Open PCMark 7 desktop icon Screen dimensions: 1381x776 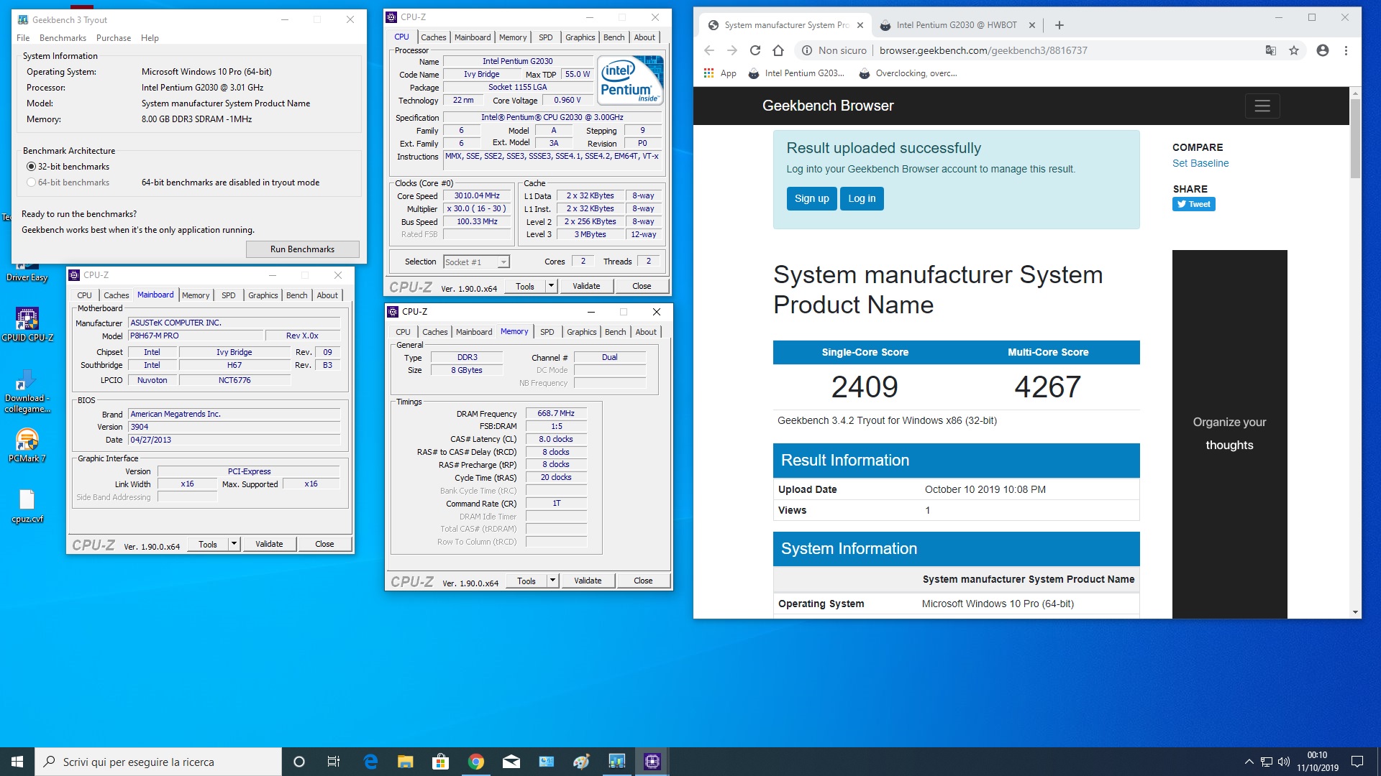coord(27,445)
